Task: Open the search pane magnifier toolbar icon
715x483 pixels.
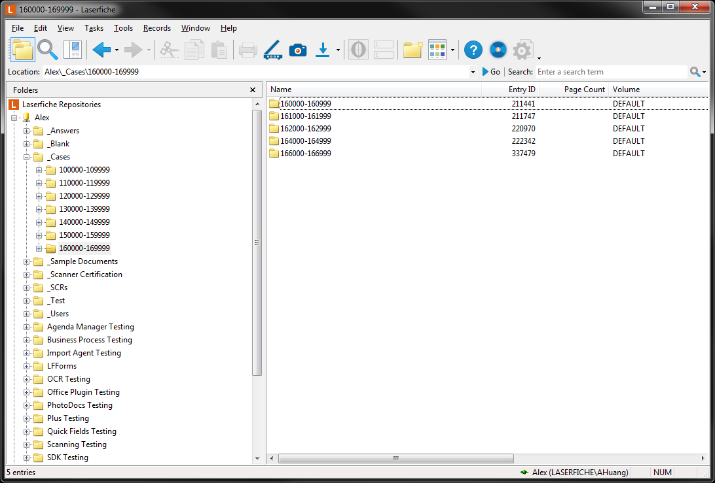Action: click(47, 50)
